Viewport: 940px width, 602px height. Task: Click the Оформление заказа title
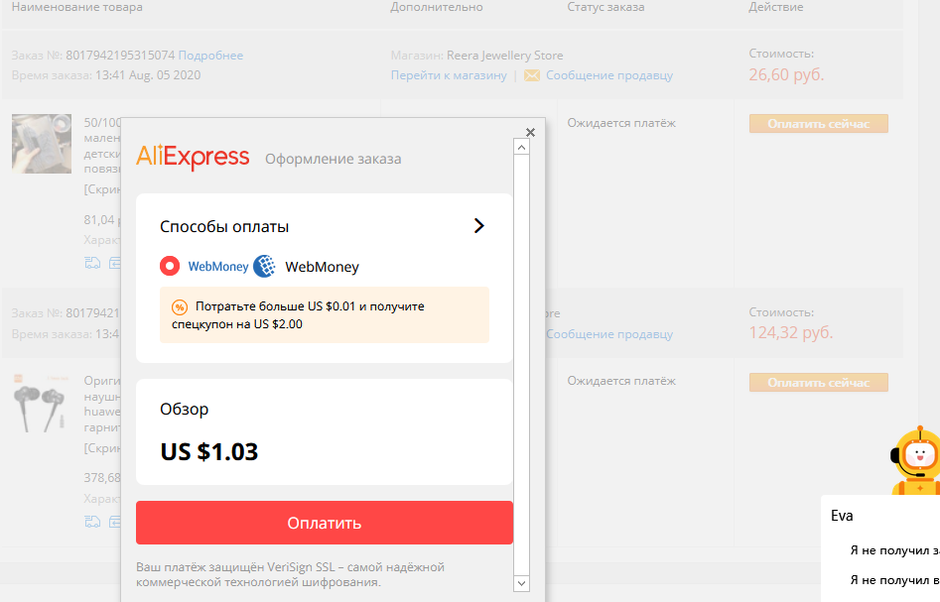tap(334, 159)
